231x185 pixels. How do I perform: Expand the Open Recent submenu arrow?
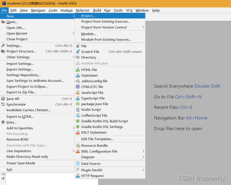(74, 33)
